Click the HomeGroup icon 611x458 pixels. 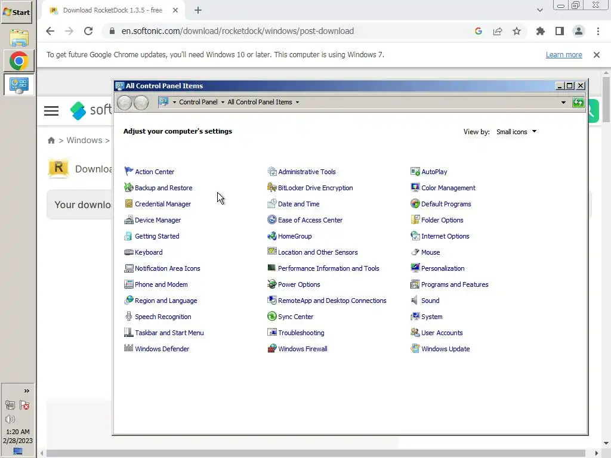(x=271, y=236)
